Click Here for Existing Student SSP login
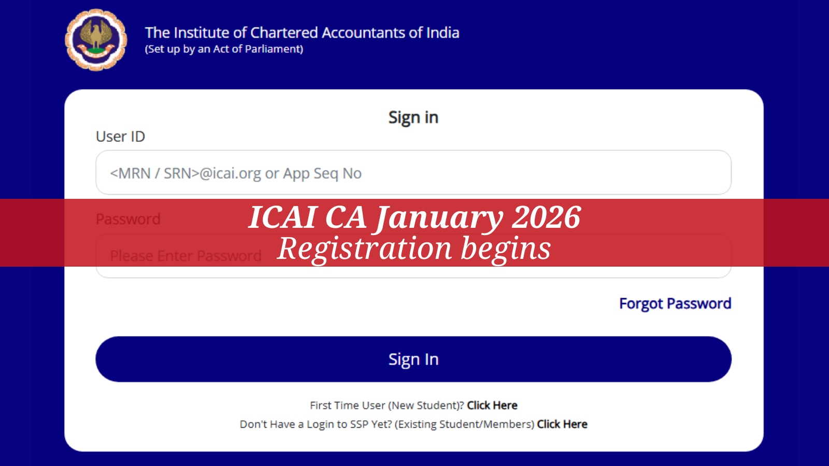The image size is (829, 466). pos(562,424)
